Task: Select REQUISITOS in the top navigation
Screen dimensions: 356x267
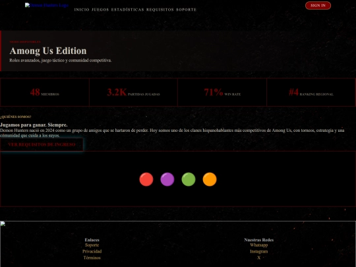Action: 160,10
